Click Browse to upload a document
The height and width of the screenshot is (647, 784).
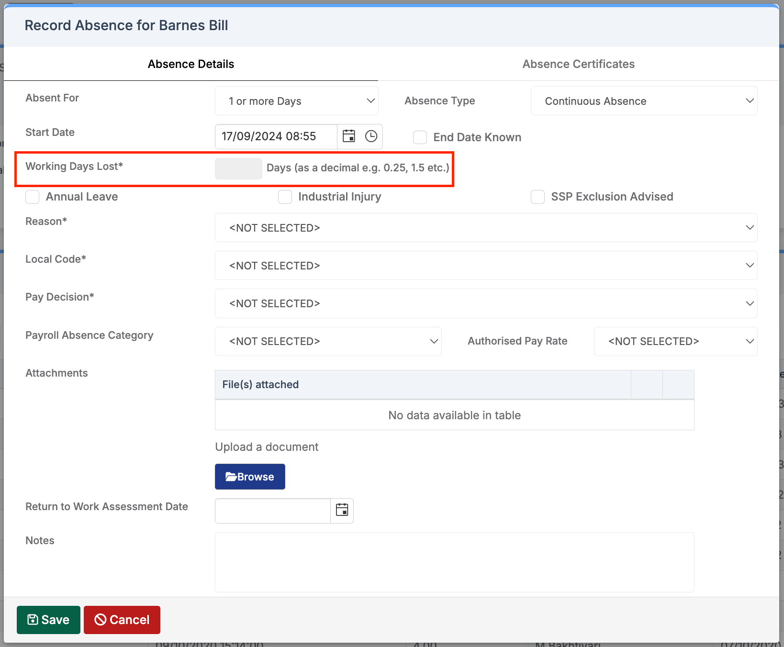(249, 477)
